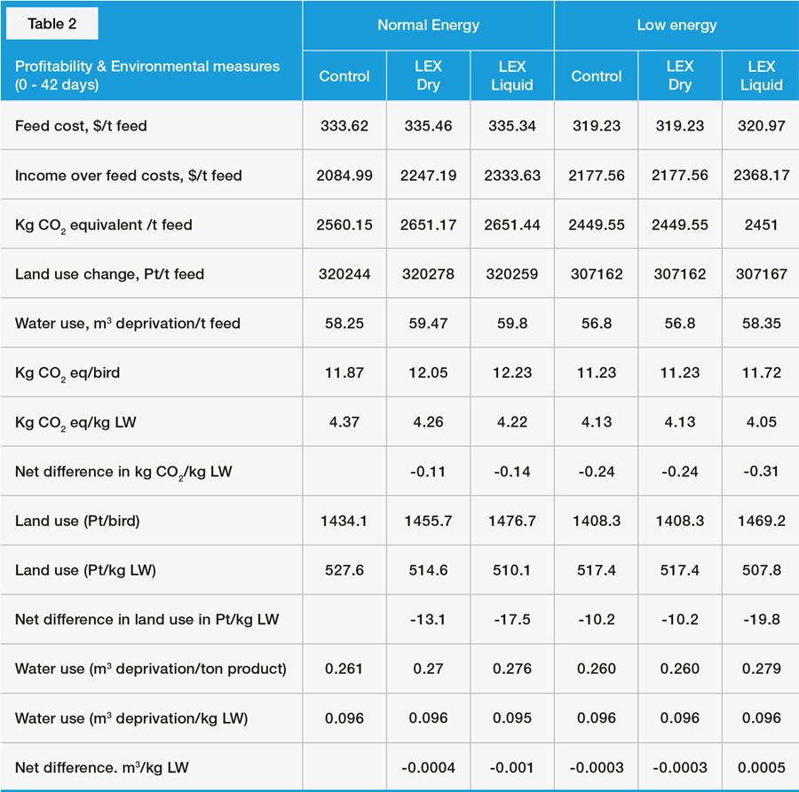This screenshot has width=799, height=792.
Task: Select the Feed cost row label
Action: click(81, 126)
